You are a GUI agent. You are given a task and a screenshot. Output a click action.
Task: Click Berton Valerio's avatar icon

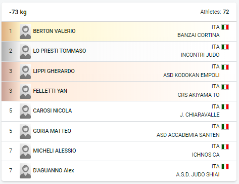coord(25,31)
